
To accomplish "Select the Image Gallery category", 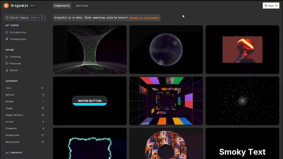I will coord(25,115).
